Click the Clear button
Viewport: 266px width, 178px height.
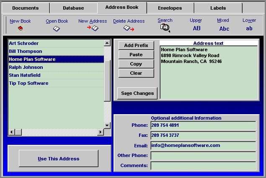[x=136, y=73]
